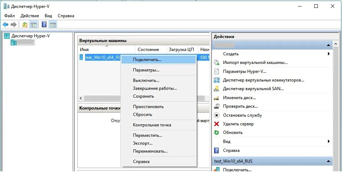
Task: Collapse the test_Win10_x64_RUS actions section
Action: pos(328,161)
